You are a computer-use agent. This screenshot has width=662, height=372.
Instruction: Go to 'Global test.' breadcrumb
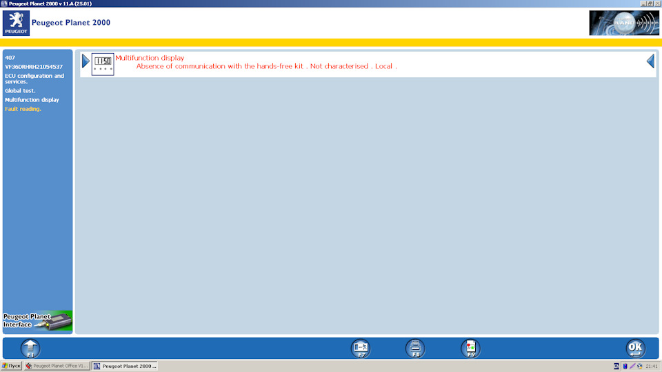(20, 91)
